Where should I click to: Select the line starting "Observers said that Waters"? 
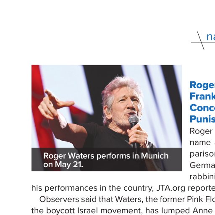click(127, 199)
